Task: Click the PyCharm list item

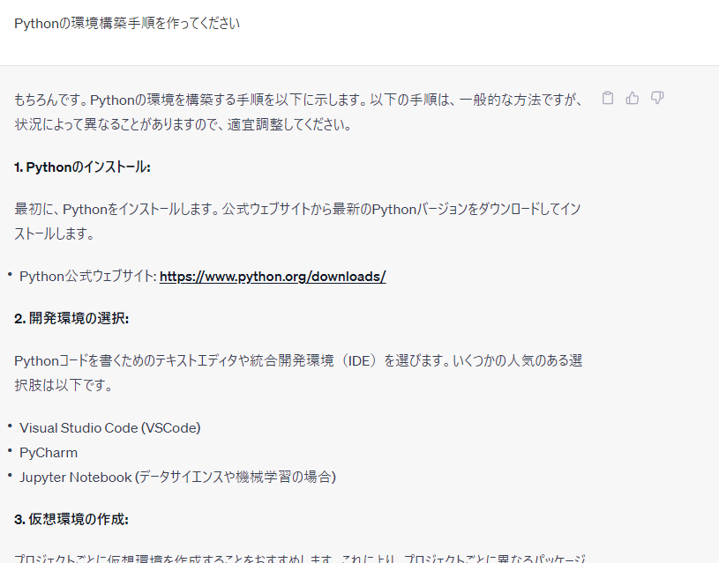Action: click(x=49, y=453)
